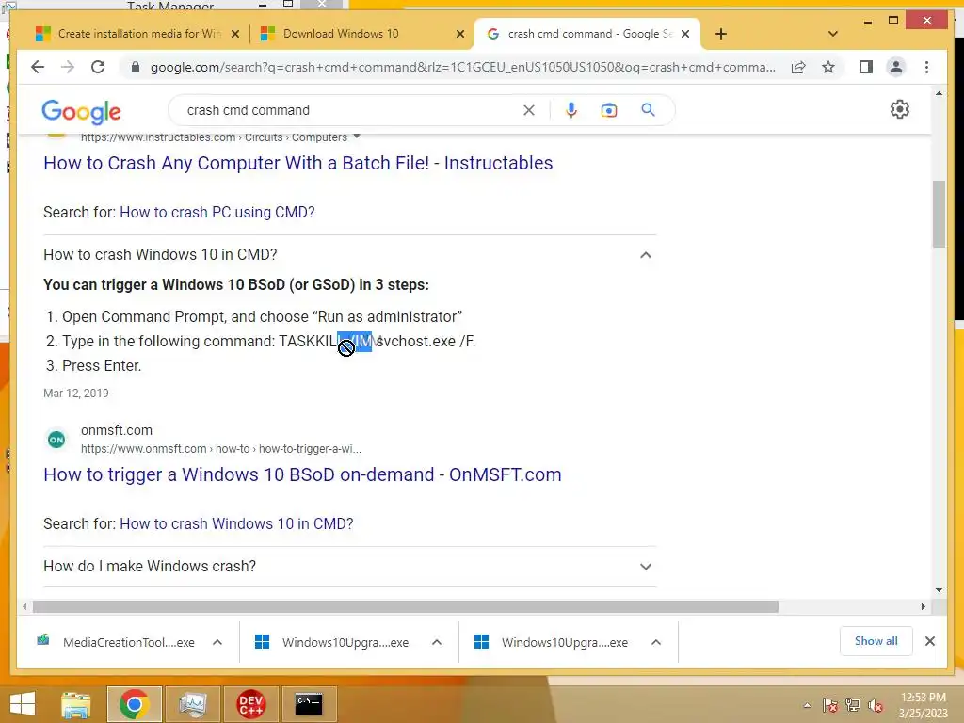The image size is (964, 723).
Task: Close the downloads bar
Action: tap(929, 641)
